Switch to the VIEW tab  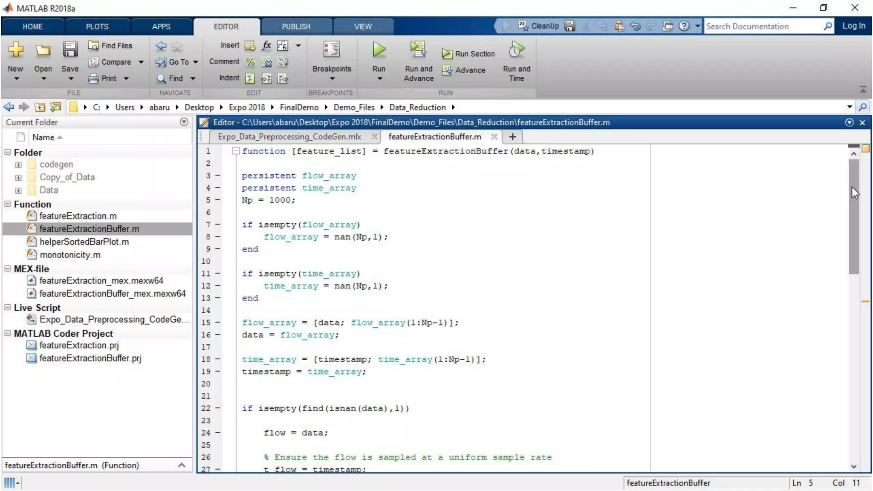tap(363, 26)
